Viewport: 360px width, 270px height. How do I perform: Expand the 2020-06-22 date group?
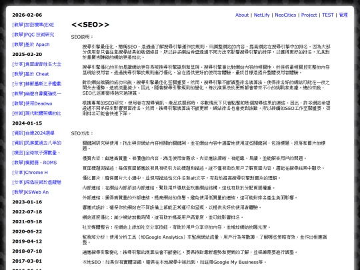pyautogui.click(x=27, y=231)
